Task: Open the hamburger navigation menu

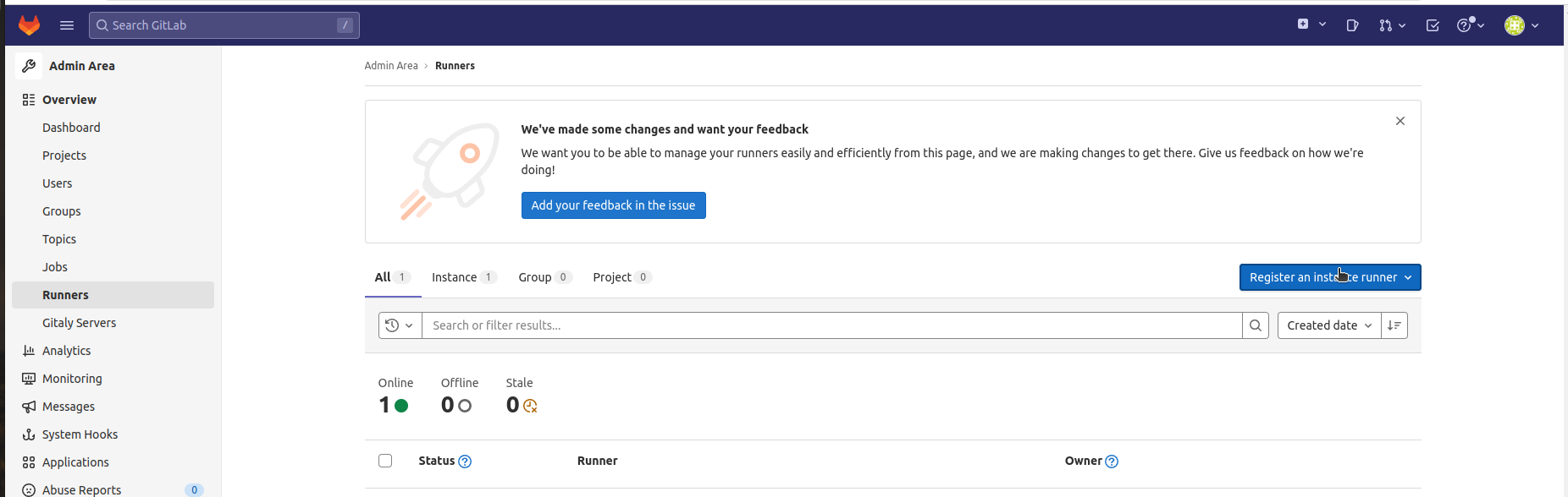Action: [x=67, y=25]
